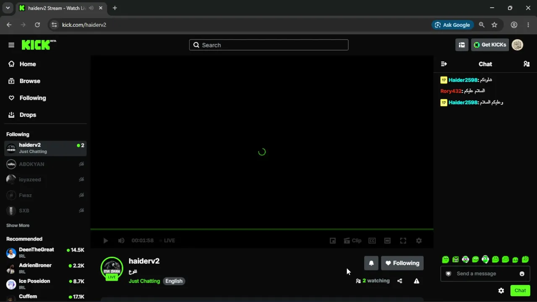Open the Just Chatting category link

(x=144, y=281)
